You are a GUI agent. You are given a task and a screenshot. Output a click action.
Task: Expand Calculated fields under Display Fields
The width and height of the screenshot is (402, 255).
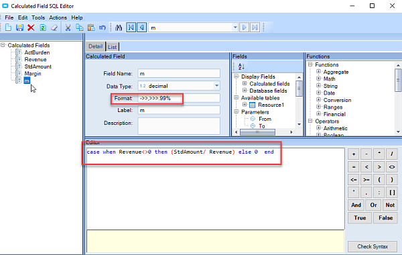click(245, 83)
